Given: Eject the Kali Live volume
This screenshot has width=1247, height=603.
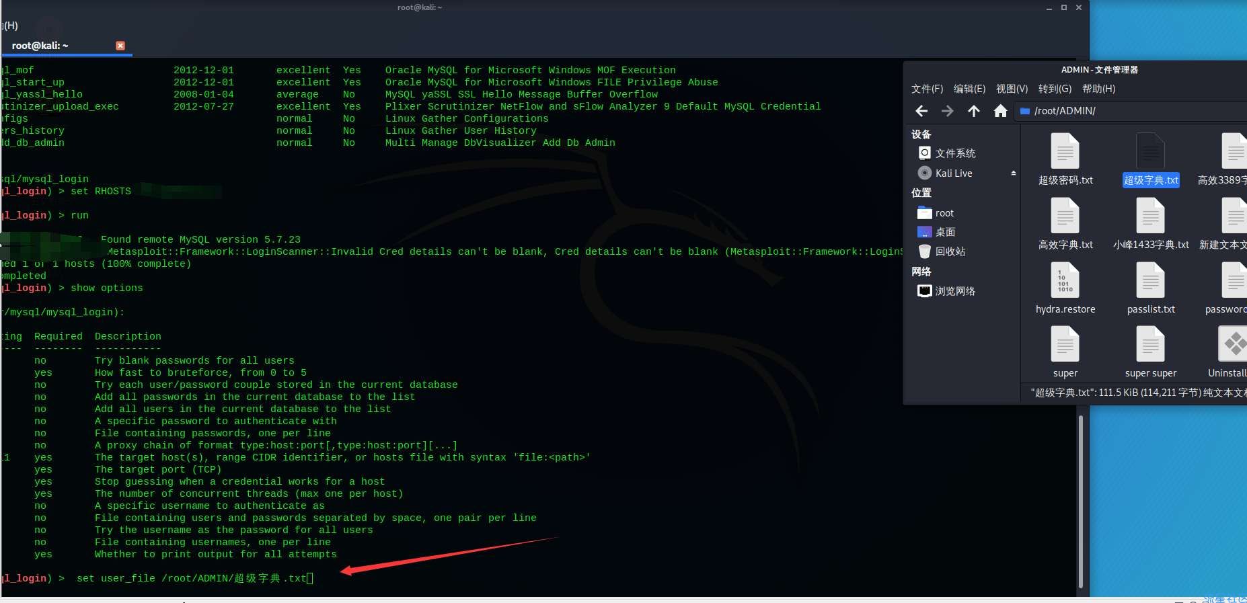Looking at the screenshot, I should click(x=1013, y=173).
